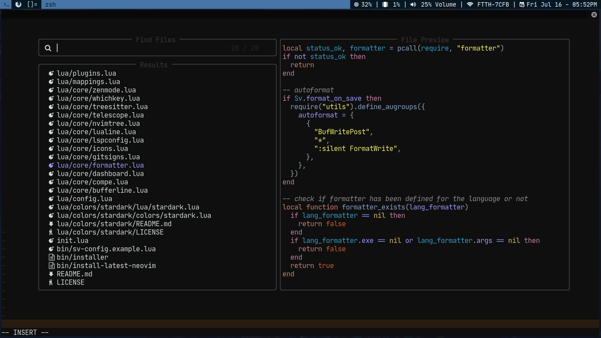Click the document icon beside bin/installer
The image size is (601, 338).
click(x=51, y=257)
